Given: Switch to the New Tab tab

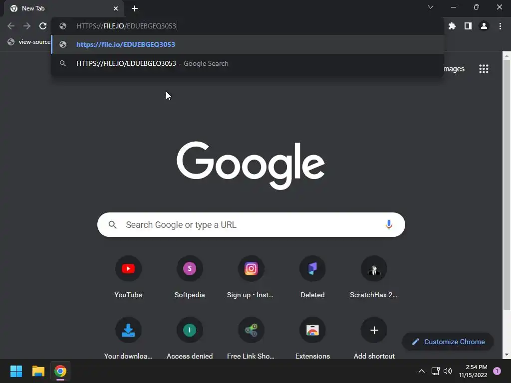Looking at the screenshot, I should (63, 8).
